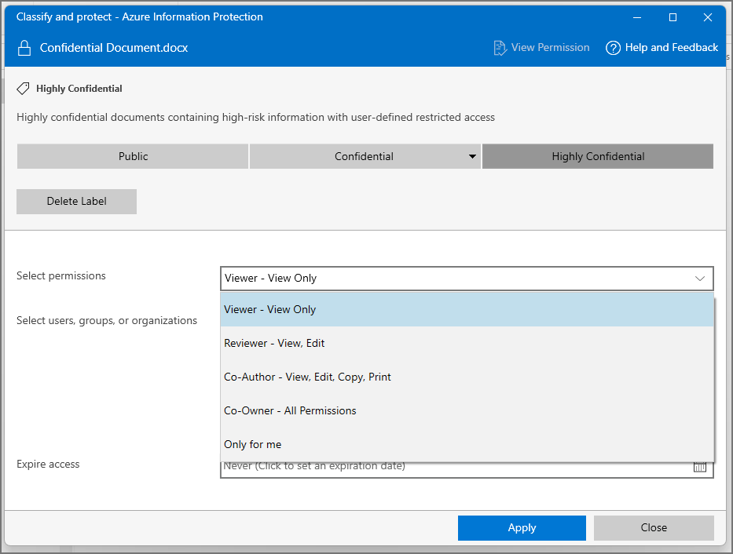
Task: Click the Highly Confidential heading text
Action: click(79, 89)
